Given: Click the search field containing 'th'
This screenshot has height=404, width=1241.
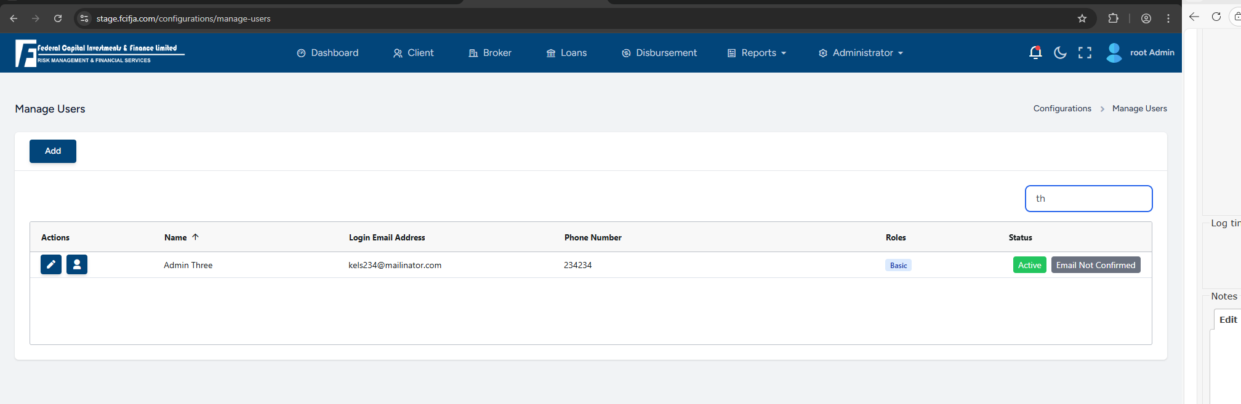Looking at the screenshot, I should coord(1088,199).
